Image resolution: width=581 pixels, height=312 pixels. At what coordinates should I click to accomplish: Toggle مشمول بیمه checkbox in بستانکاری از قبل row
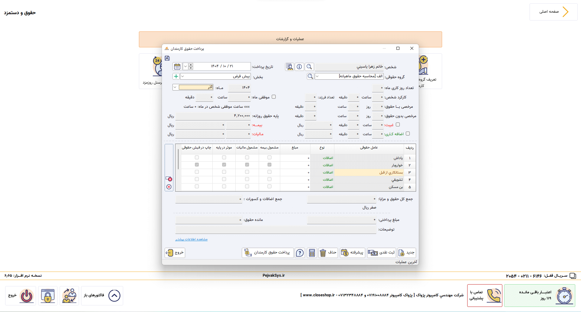269,172
